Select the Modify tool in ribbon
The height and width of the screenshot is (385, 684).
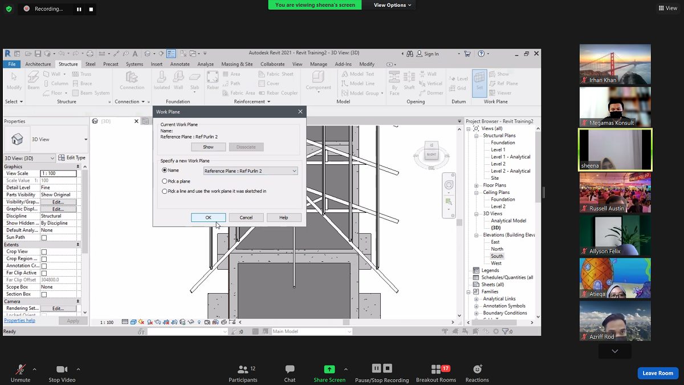coord(14,80)
